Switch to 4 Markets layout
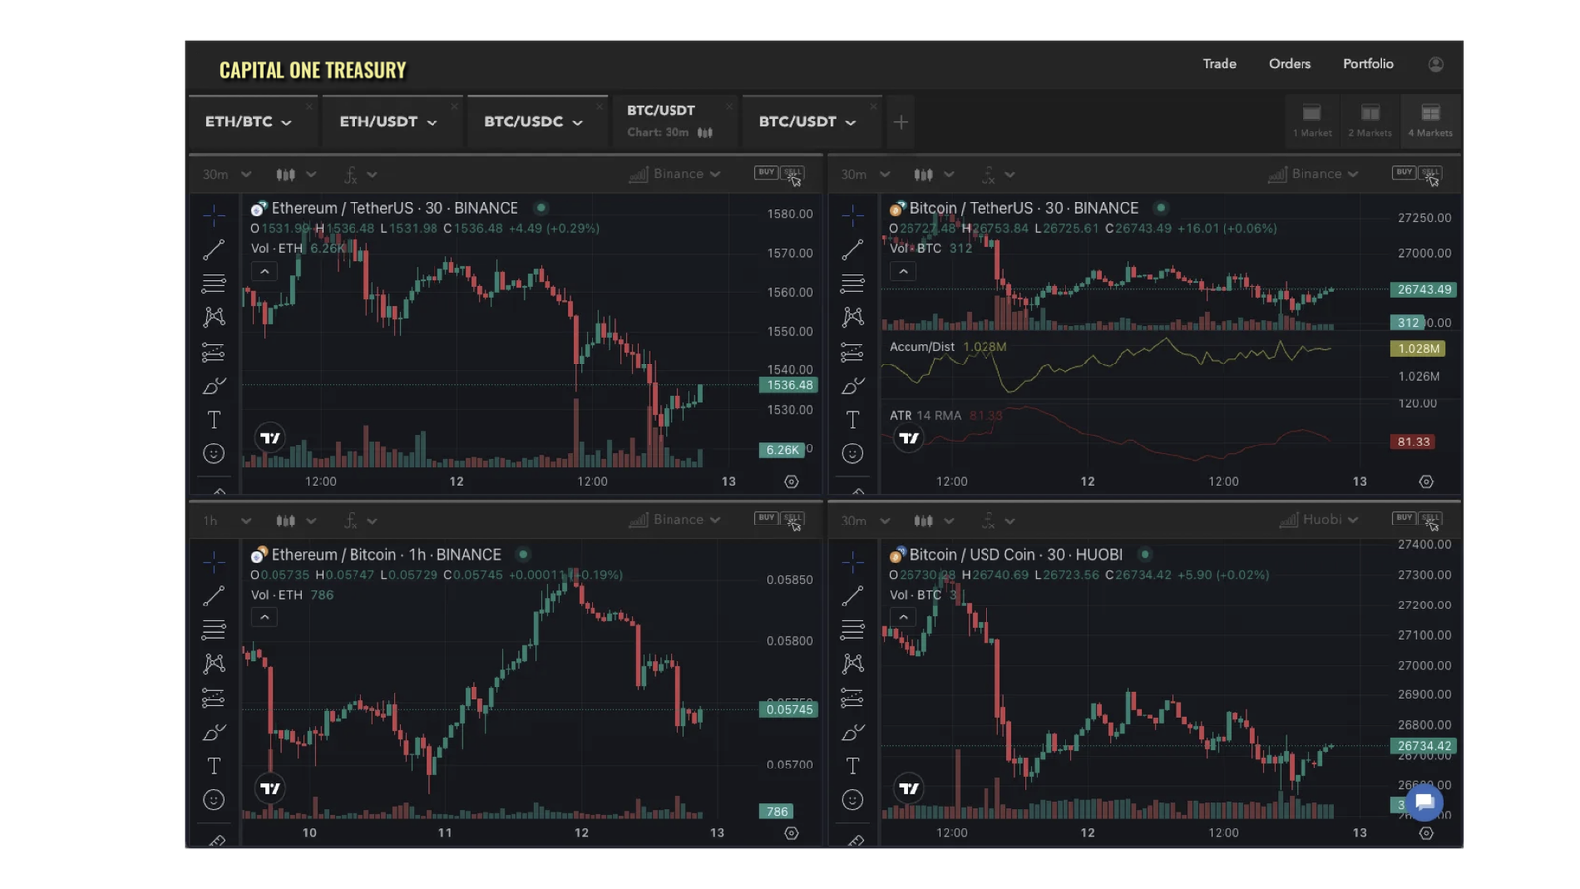Screen dimensions: 1580x889 1430,121
